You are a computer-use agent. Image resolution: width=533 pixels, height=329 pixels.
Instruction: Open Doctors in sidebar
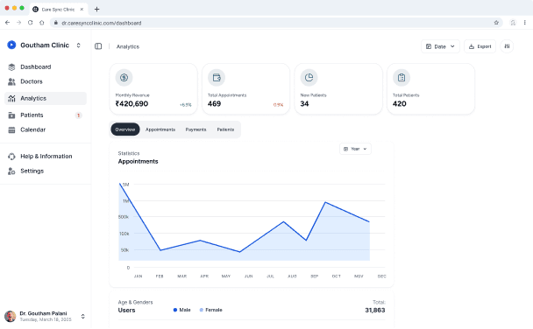point(46,81)
